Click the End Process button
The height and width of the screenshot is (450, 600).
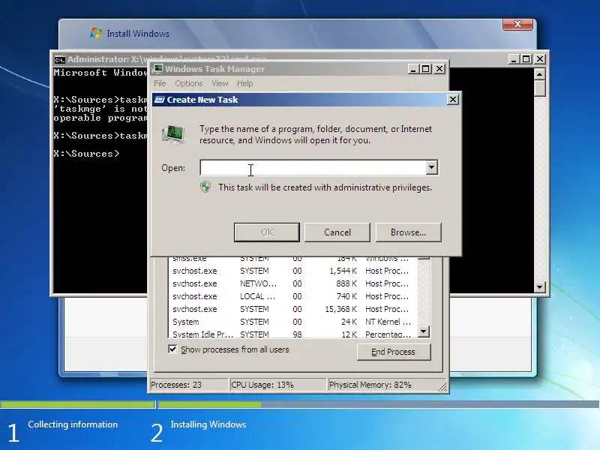click(393, 352)
